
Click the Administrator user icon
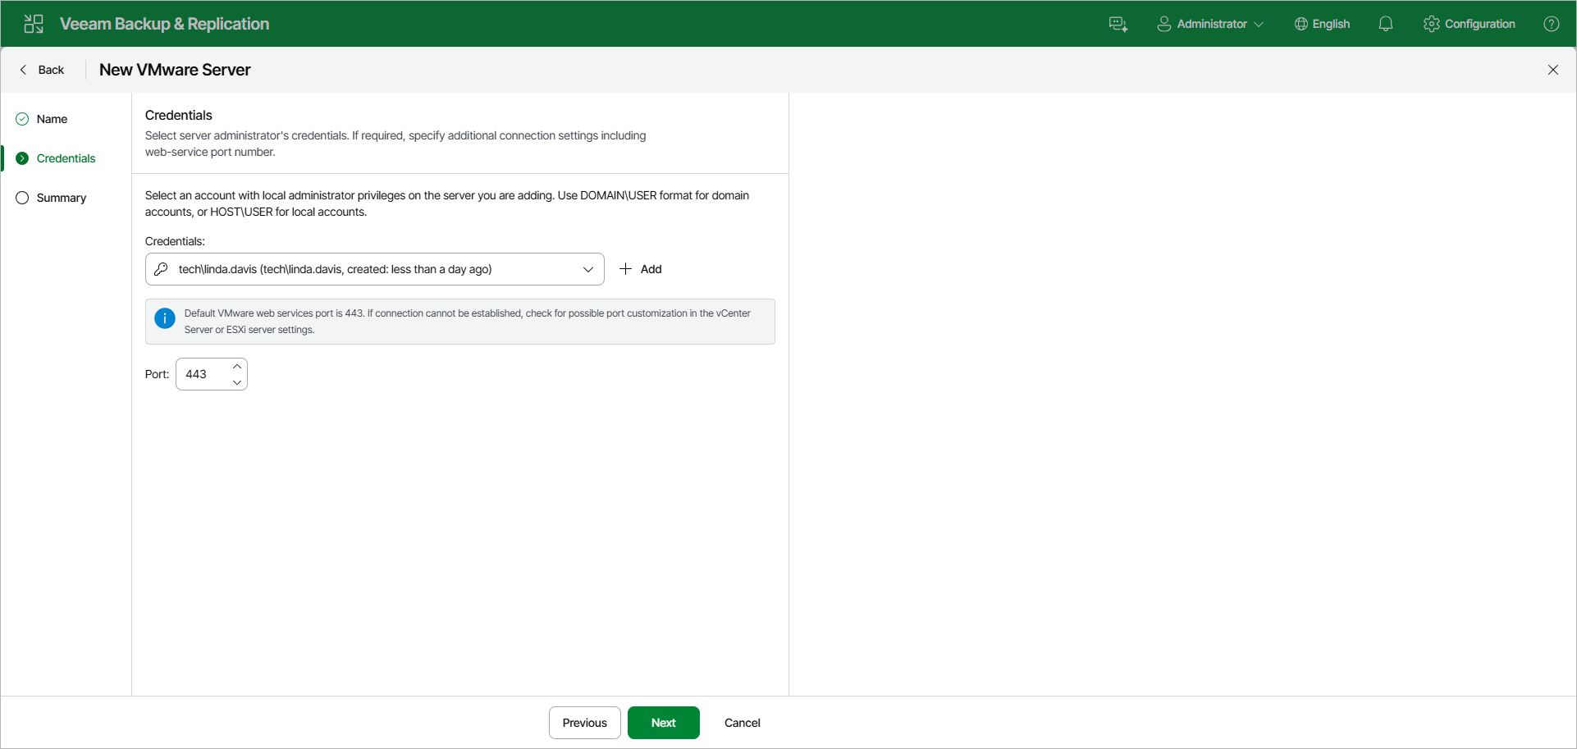(1163, 23)
